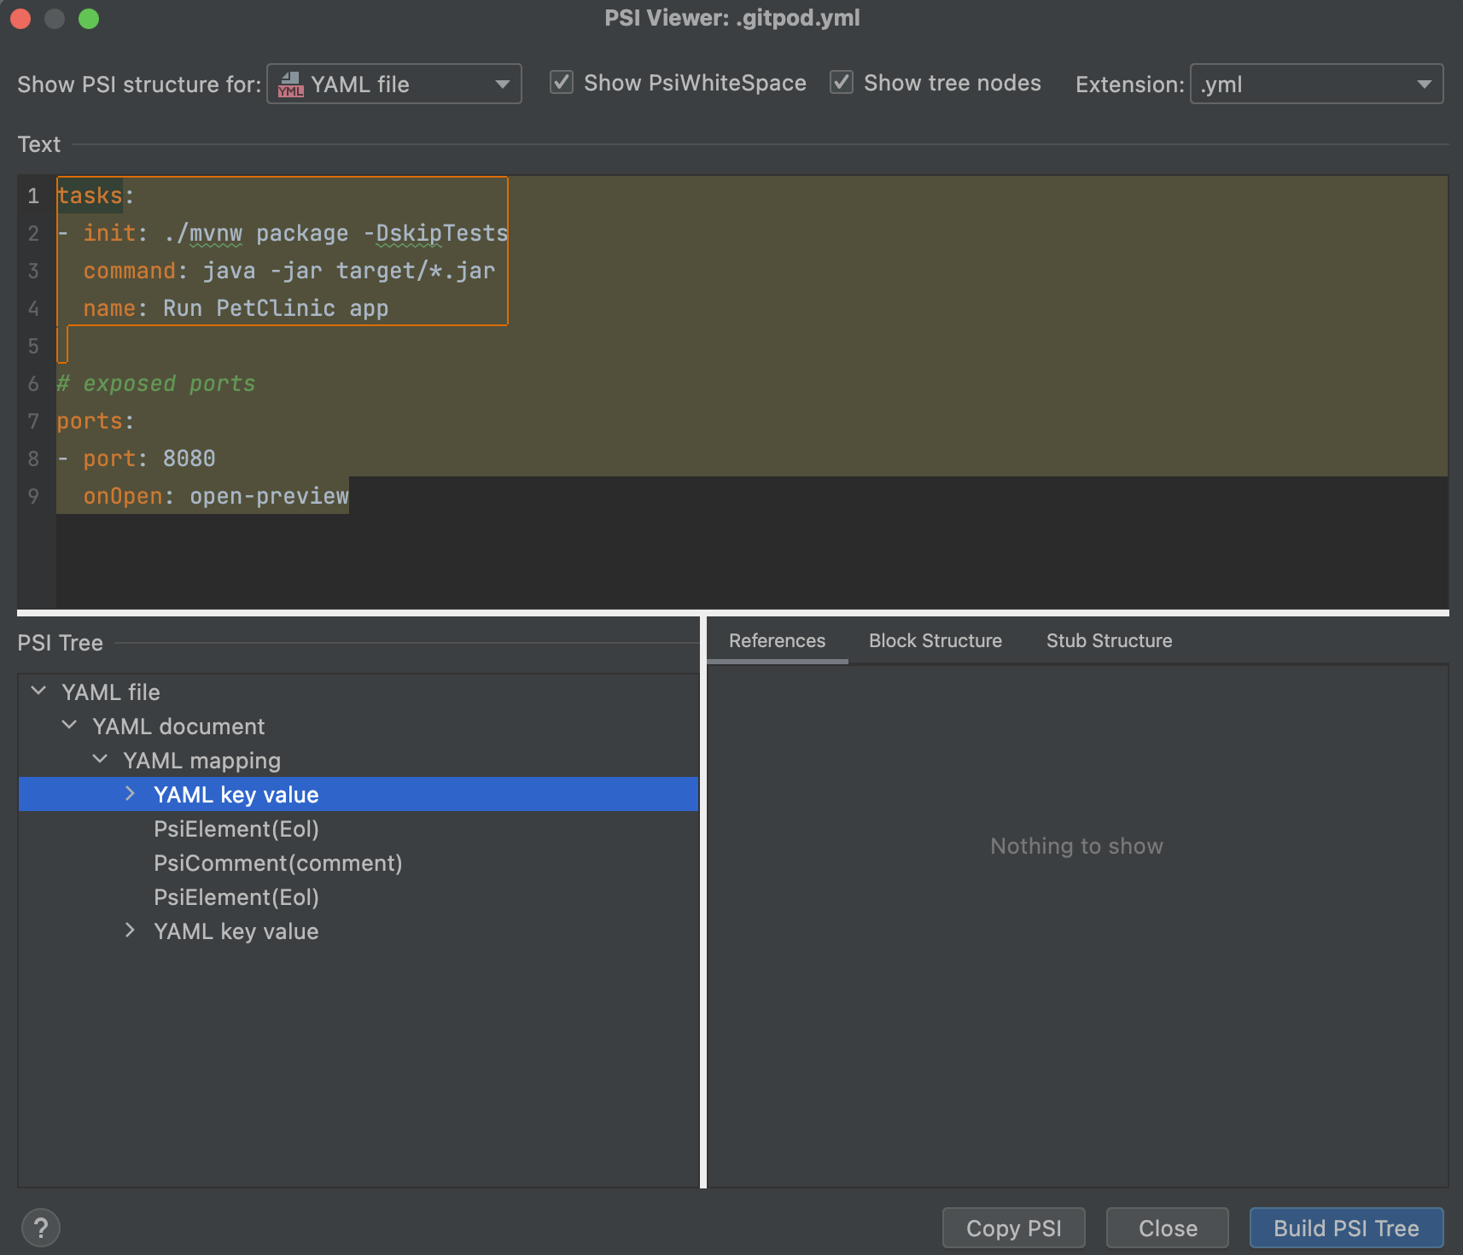Viewport: 1463px width, 1255px height.
Task: Toggle Show tree nodes checkbox
Action: (842, 83)
